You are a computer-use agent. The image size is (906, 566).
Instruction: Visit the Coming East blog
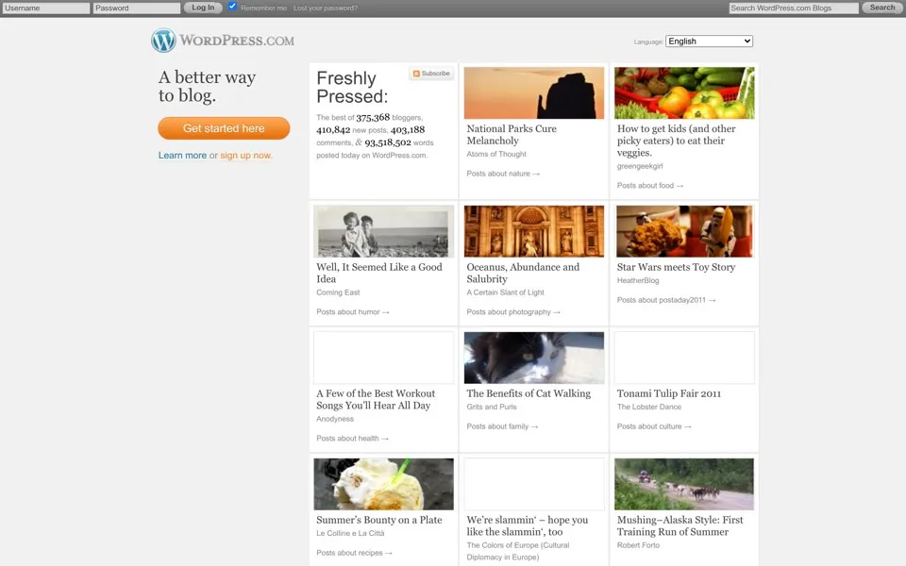click(x=338, y=292)
